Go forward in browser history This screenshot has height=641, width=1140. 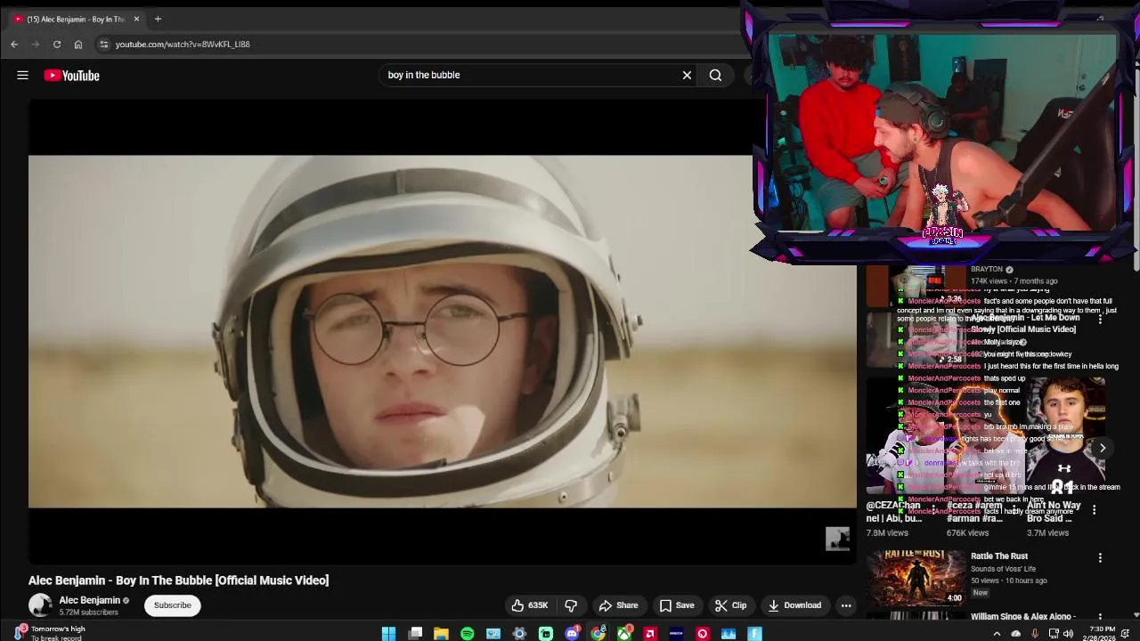[36, 44]
